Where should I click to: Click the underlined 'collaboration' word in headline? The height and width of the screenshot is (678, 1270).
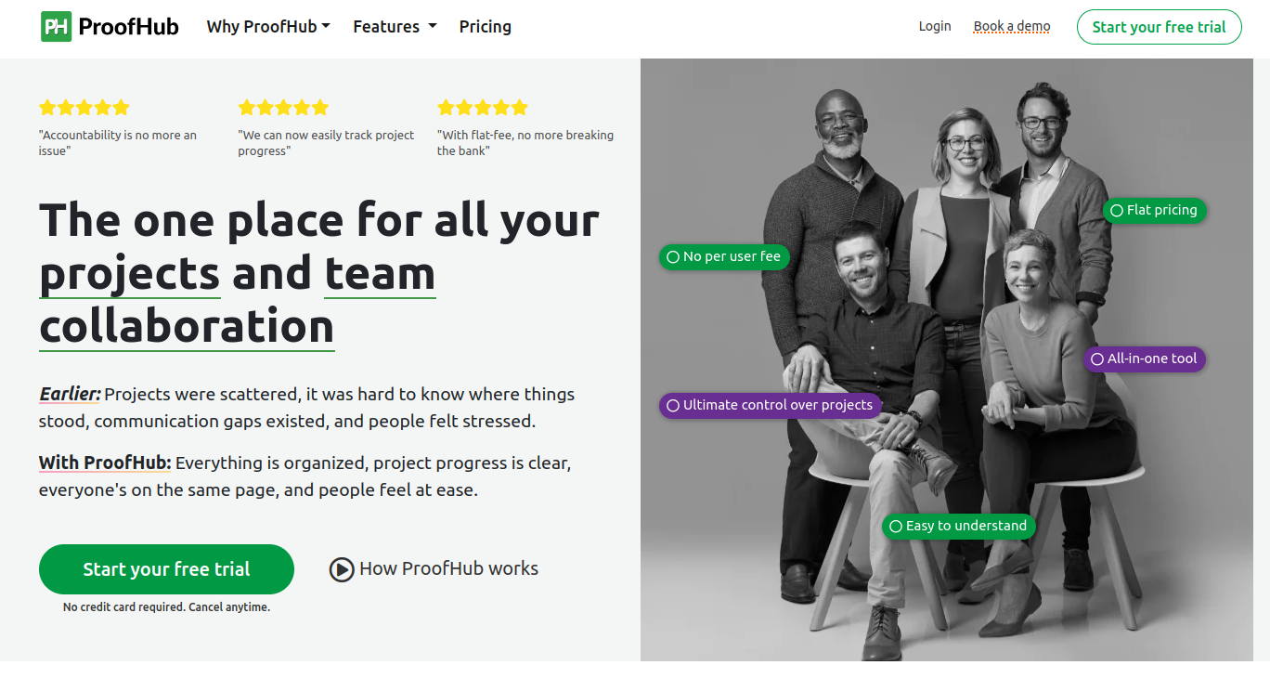pyautogui.click(x=187, y=327)
